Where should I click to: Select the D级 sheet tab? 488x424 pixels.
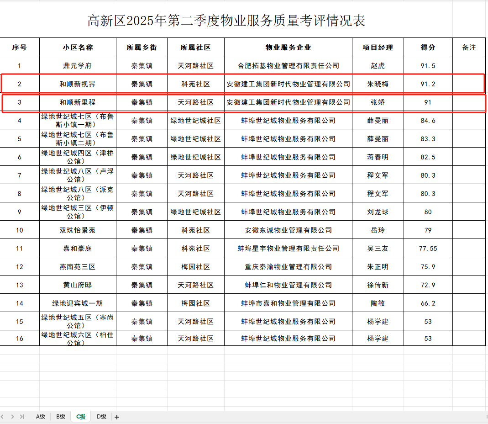101,417
